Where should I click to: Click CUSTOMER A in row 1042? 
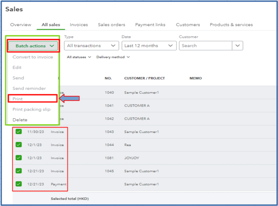tap(137, 119)
